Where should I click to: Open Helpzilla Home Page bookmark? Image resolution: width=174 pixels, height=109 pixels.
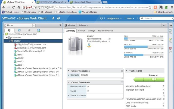(x=66, y=12)
